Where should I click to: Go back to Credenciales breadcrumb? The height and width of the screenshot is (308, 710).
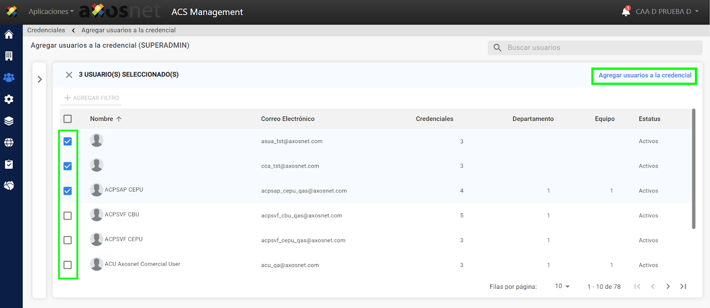point(46,30)
